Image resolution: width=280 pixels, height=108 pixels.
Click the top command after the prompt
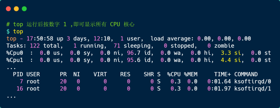18,32
